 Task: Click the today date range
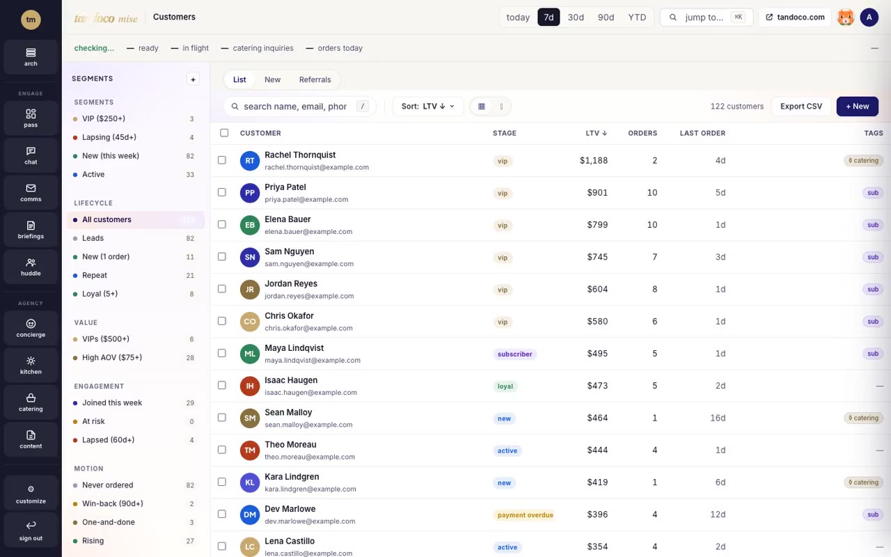click(x=518, y=17)
